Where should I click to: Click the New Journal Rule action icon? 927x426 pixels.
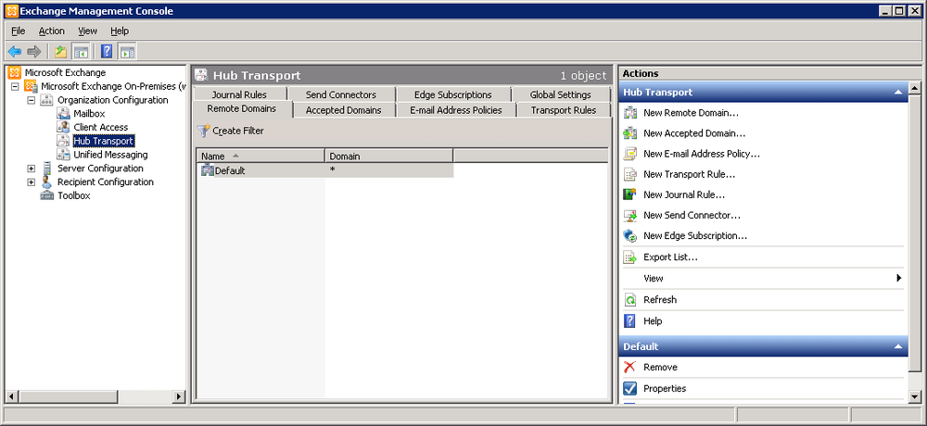(x=630, y=194)
